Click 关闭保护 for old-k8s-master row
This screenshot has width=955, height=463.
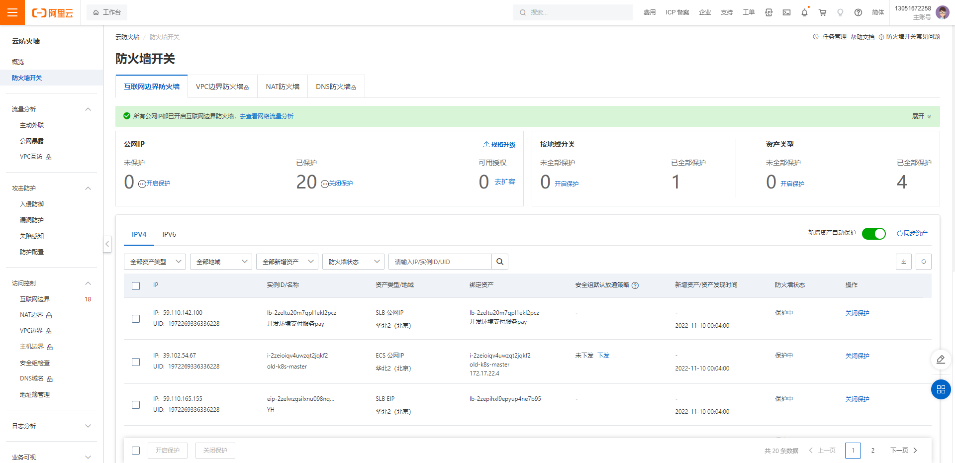(x=858, y=356)
